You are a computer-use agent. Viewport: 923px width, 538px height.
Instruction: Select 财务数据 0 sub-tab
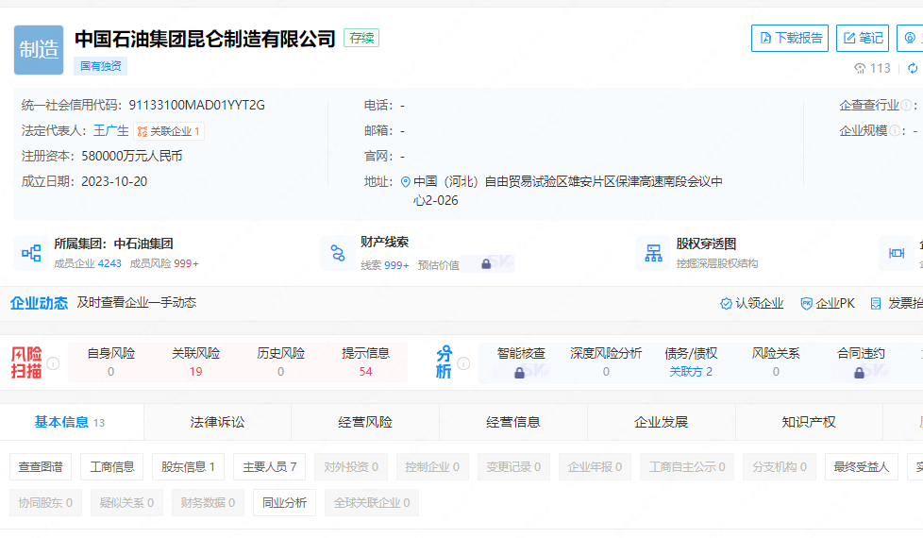click(208, 503)
